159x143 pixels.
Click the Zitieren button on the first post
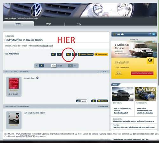[x=102, y=101]
